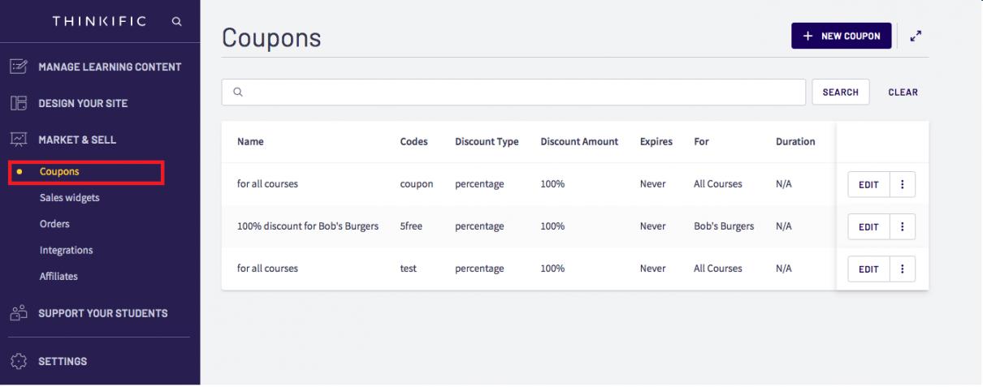983x387 pixels.
Task: Go to Orders in the sidebar
Action: [x=54, y=223]
